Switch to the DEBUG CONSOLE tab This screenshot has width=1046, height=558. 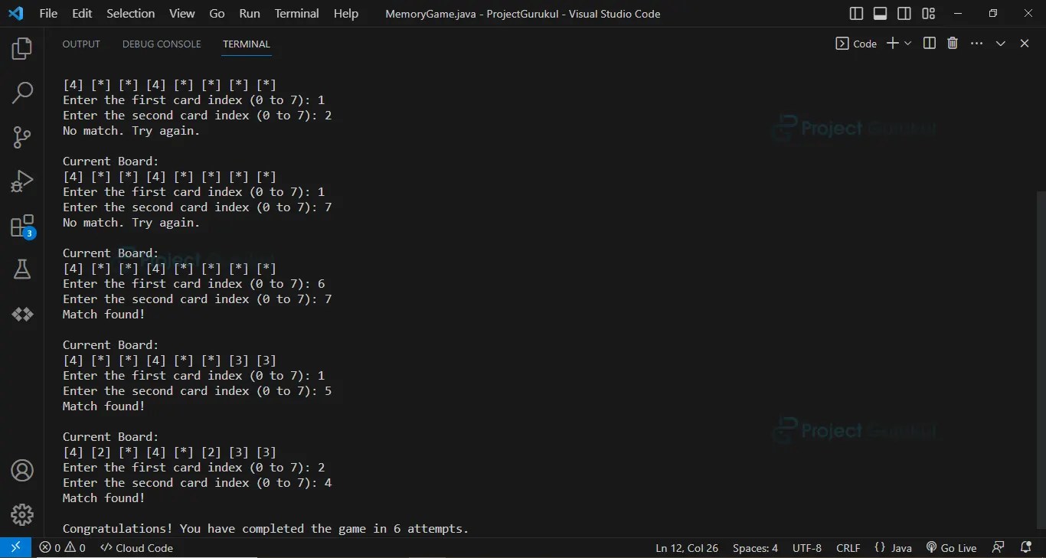161,44
